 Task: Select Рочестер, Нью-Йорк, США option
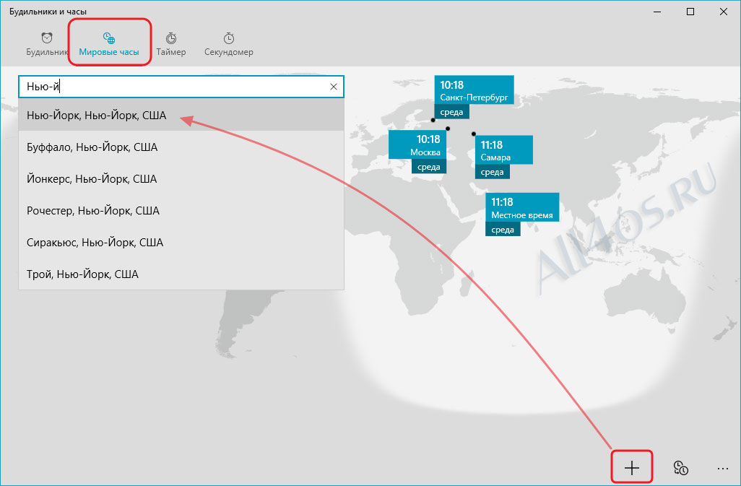[x=181, y=210]
